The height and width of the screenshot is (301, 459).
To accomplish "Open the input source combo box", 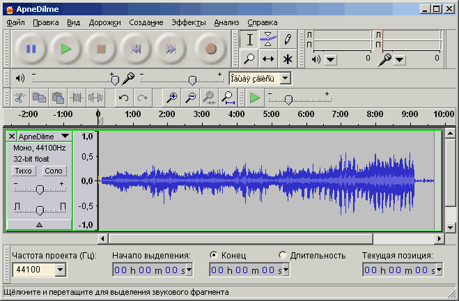I will (260, 79).
